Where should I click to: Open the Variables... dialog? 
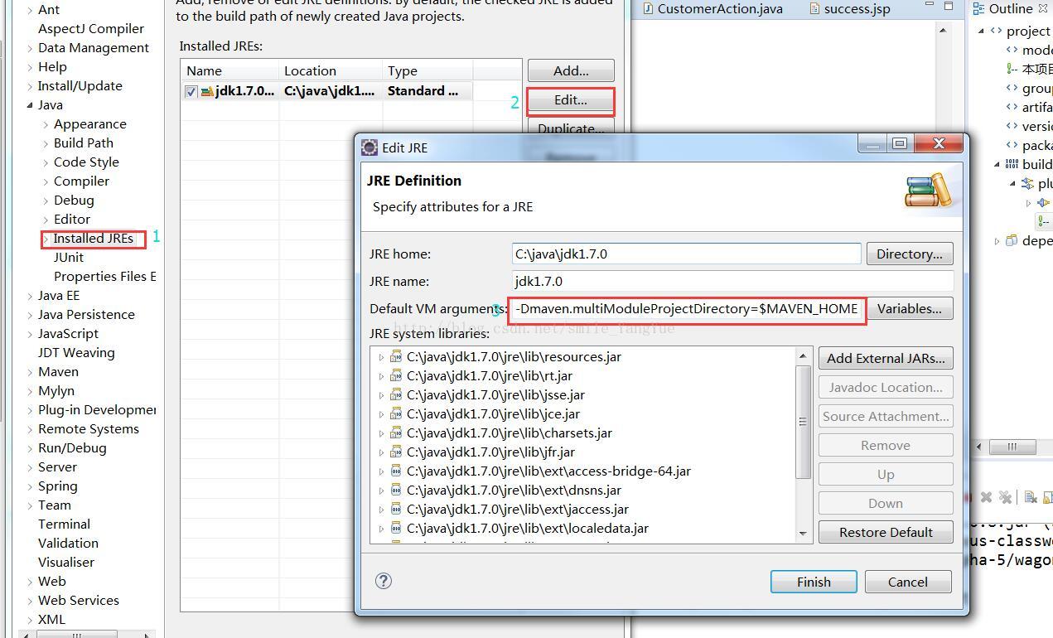(910, 308)
